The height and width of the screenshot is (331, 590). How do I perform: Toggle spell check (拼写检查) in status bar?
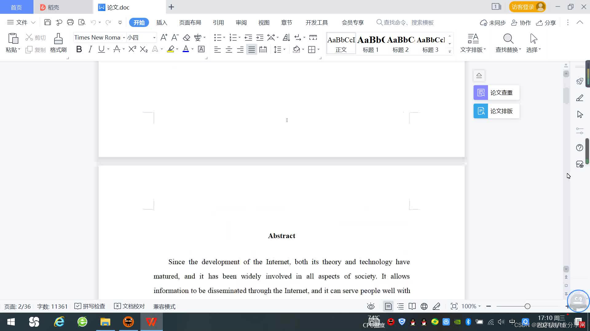point(90,306)
